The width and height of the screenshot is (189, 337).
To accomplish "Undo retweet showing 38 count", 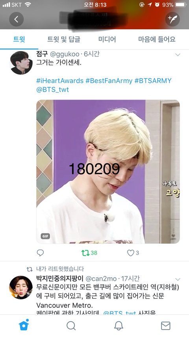I will 89,253.
